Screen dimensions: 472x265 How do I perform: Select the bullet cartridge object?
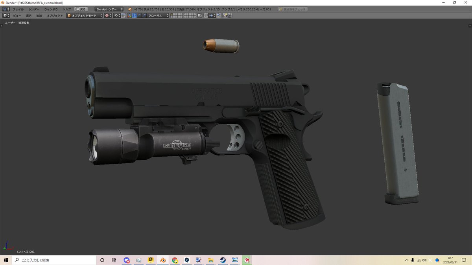click(x=221, y=46)
